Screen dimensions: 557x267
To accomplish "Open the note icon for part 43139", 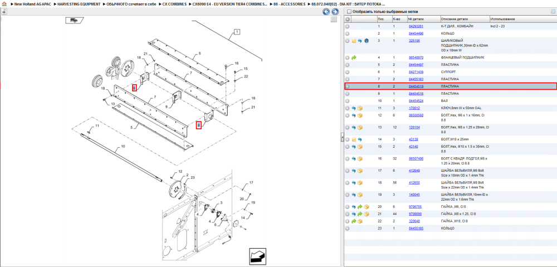I will [354, 139].
